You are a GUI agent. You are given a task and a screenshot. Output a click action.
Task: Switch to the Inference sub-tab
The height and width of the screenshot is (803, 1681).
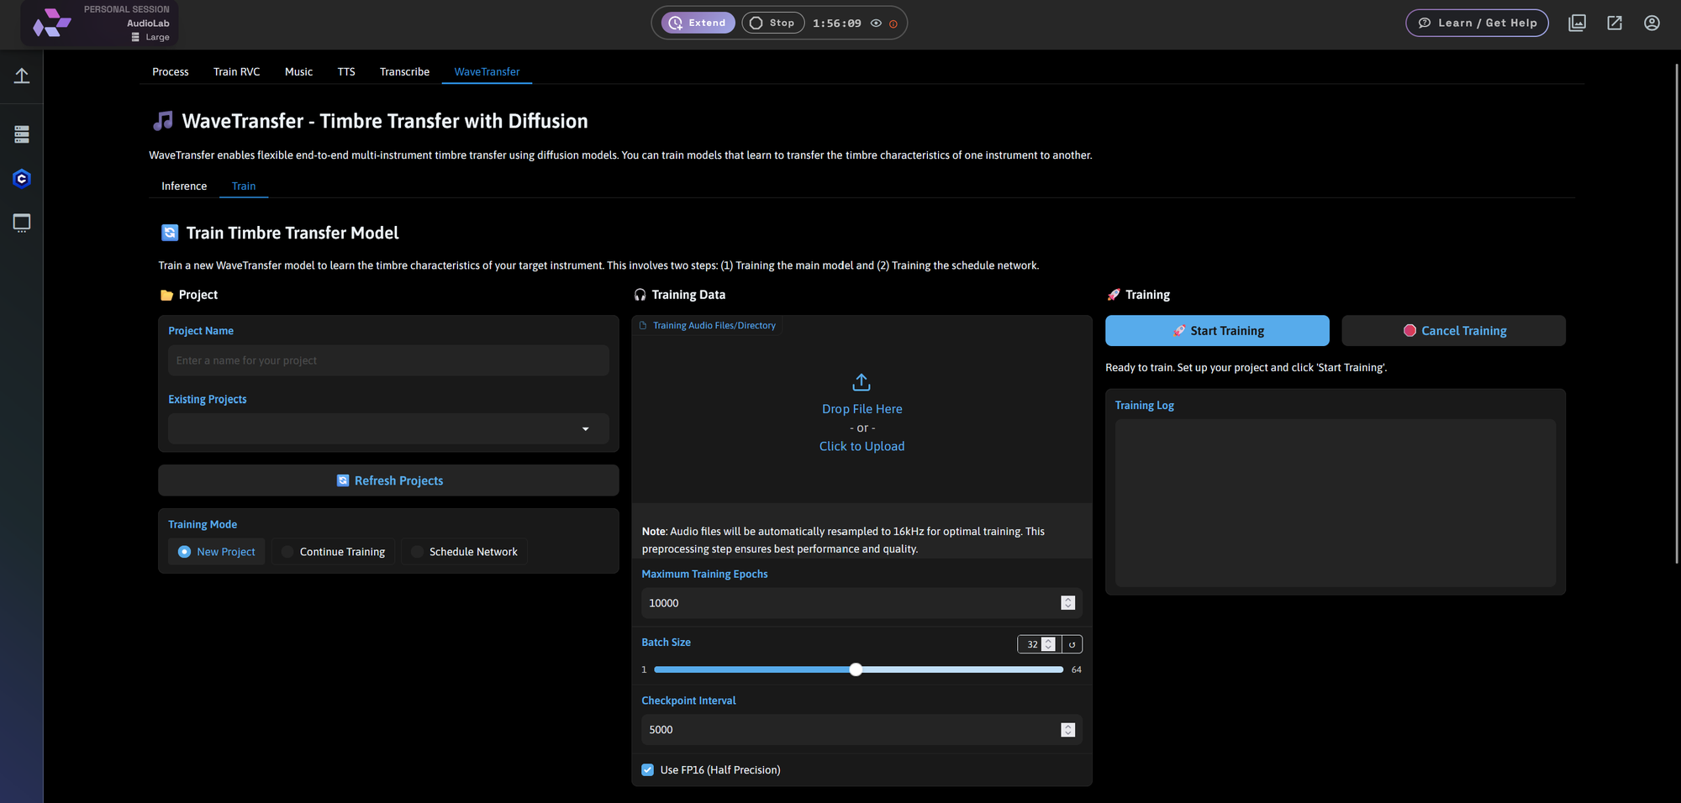click(184, 186)
